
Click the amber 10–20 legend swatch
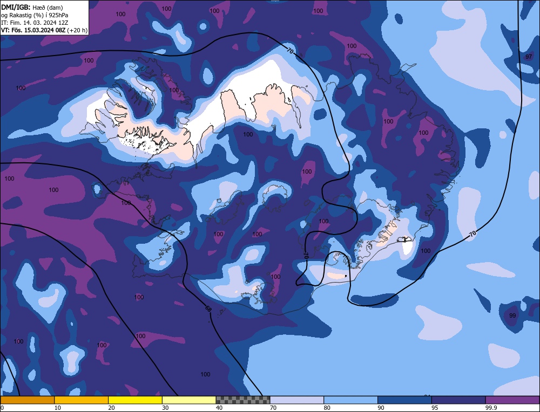pyautogui.click(x=82, y=400)
